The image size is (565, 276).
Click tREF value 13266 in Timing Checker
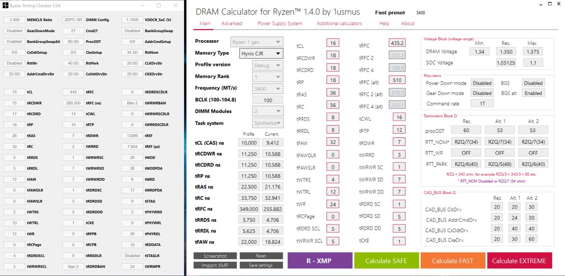coord(132,136)
